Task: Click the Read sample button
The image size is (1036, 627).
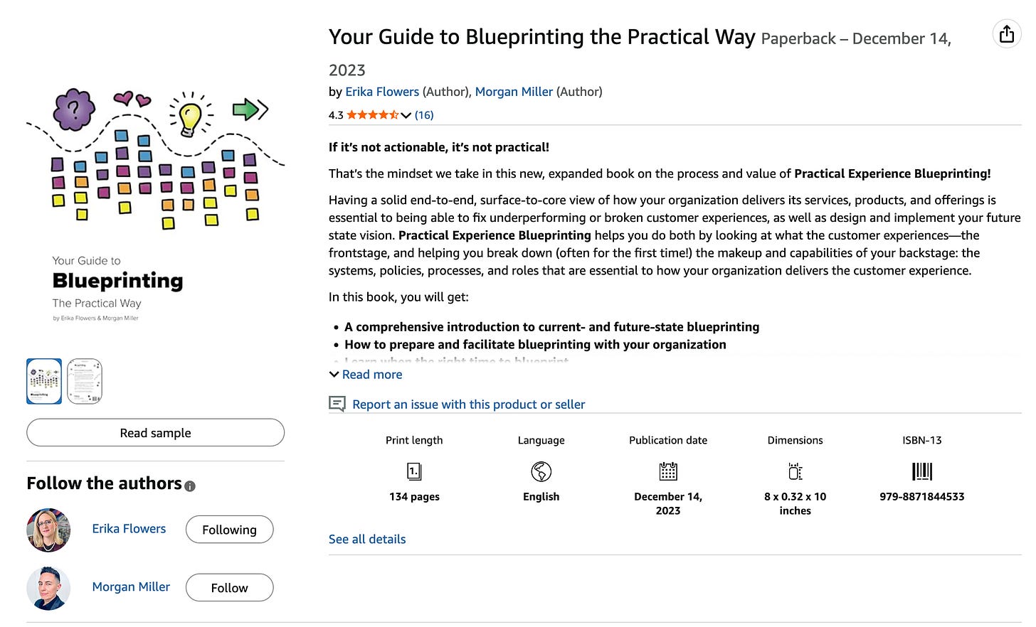Action: coord(155,433)
